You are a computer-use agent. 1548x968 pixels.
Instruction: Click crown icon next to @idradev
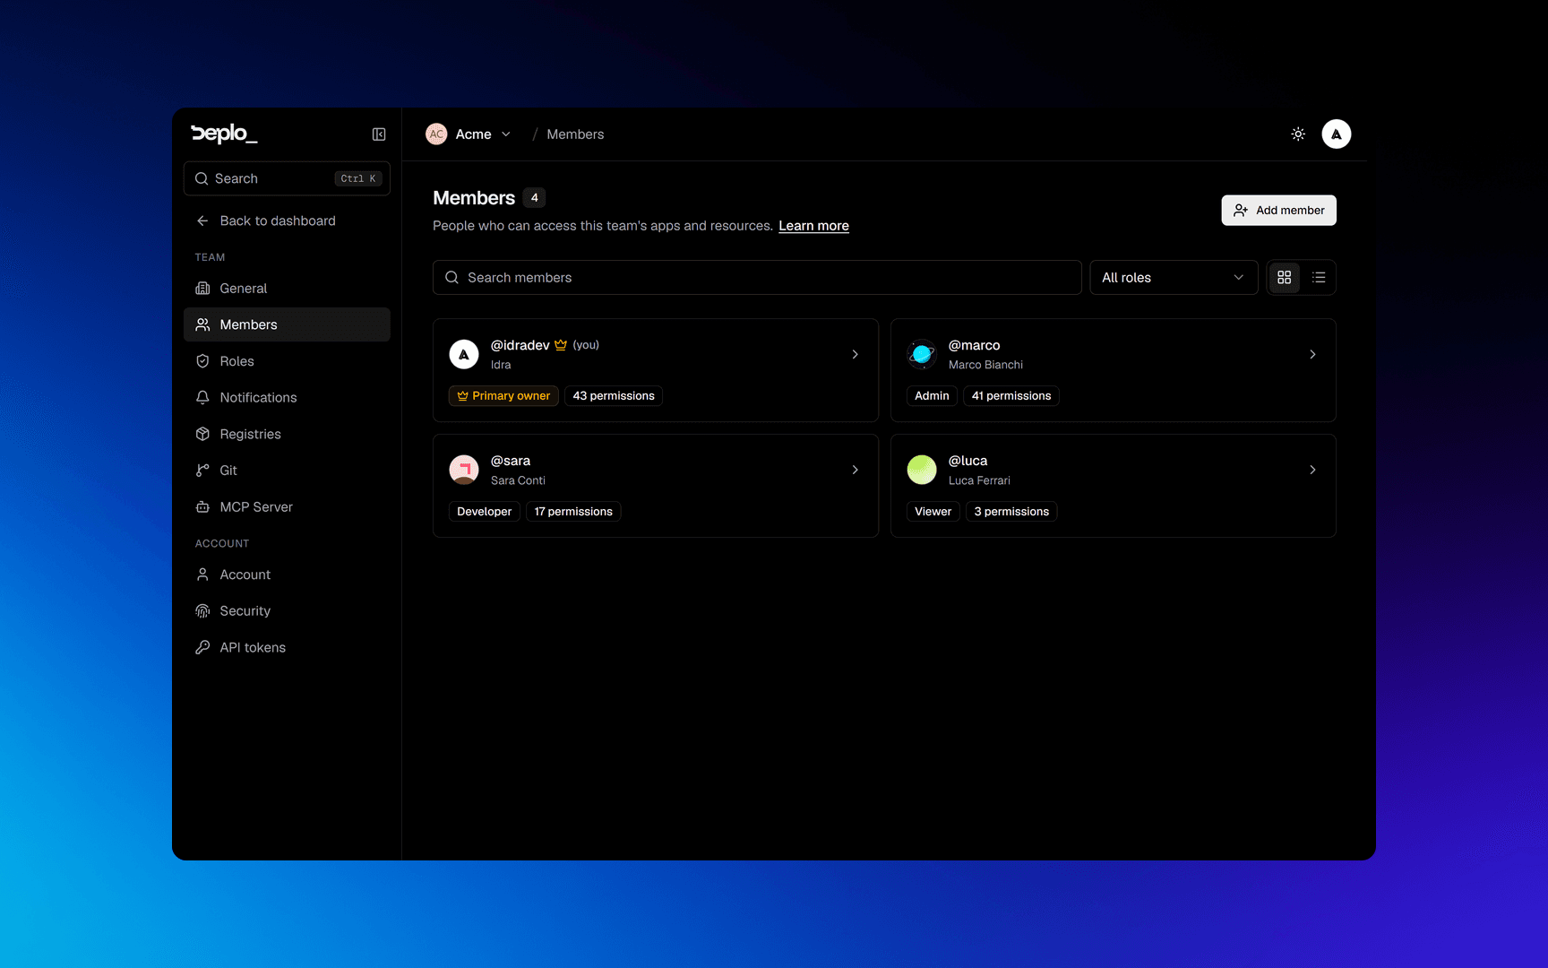tap(561, 345)
